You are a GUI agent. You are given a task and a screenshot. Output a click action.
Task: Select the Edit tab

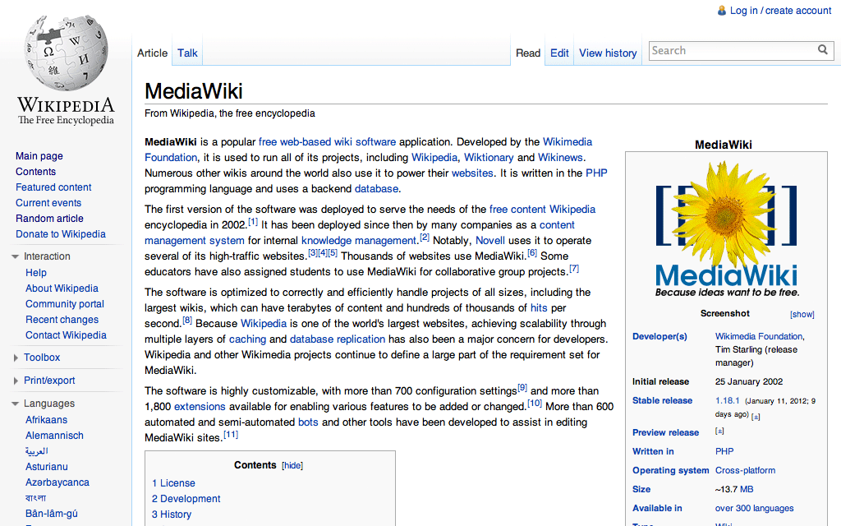tap(559, 52)
